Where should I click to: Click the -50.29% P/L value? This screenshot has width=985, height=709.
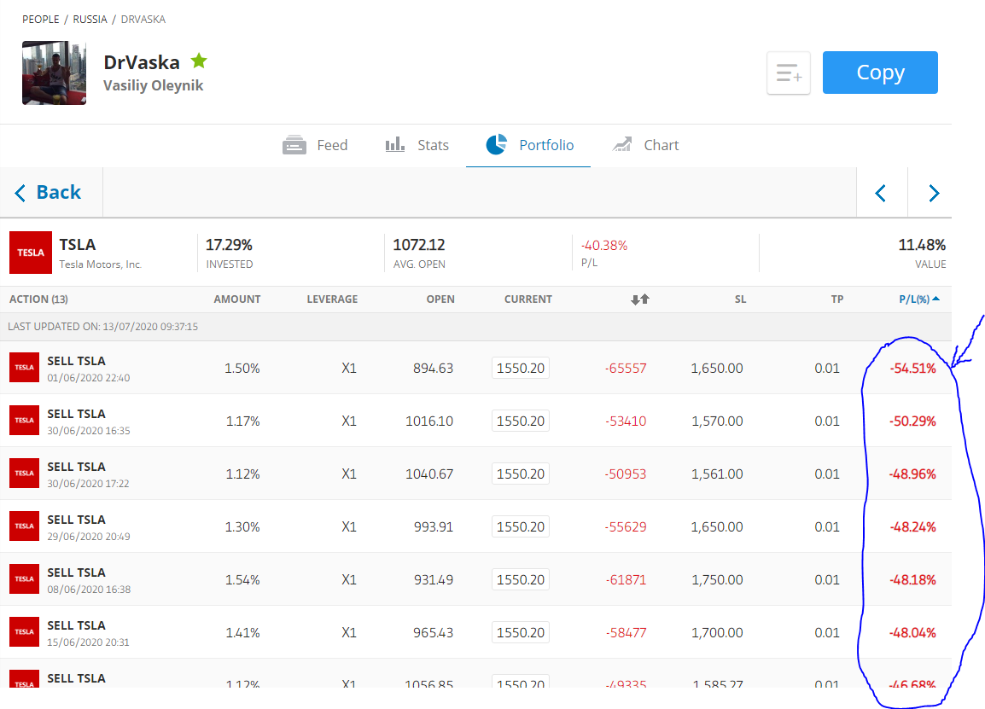coord(912,421)
